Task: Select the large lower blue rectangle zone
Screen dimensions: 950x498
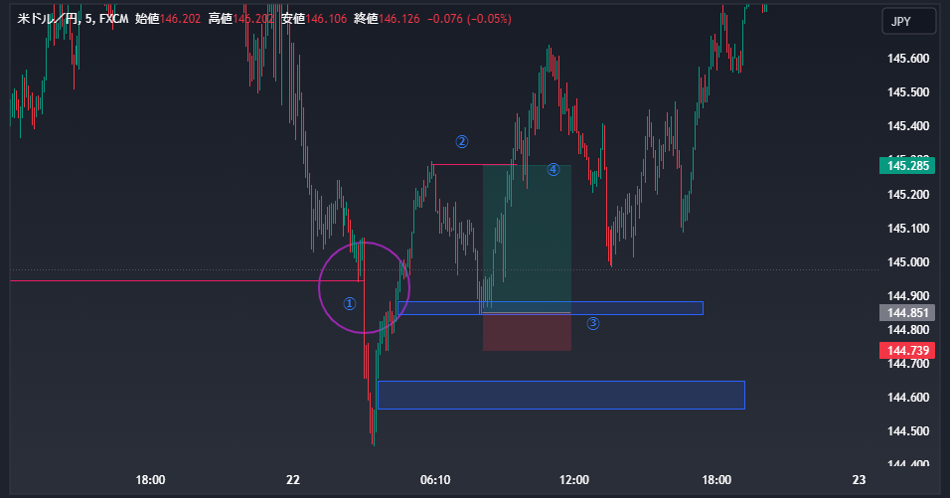Action: click(x=560, y=395)
